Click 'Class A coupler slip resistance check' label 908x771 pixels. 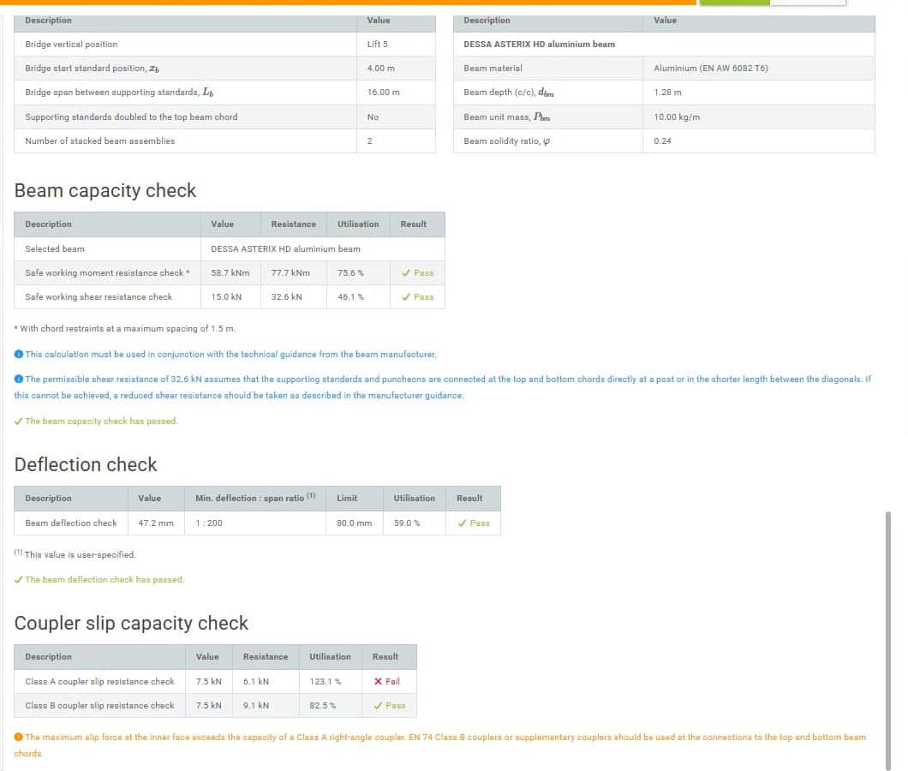pyautogui.click(x=99, y=682)
